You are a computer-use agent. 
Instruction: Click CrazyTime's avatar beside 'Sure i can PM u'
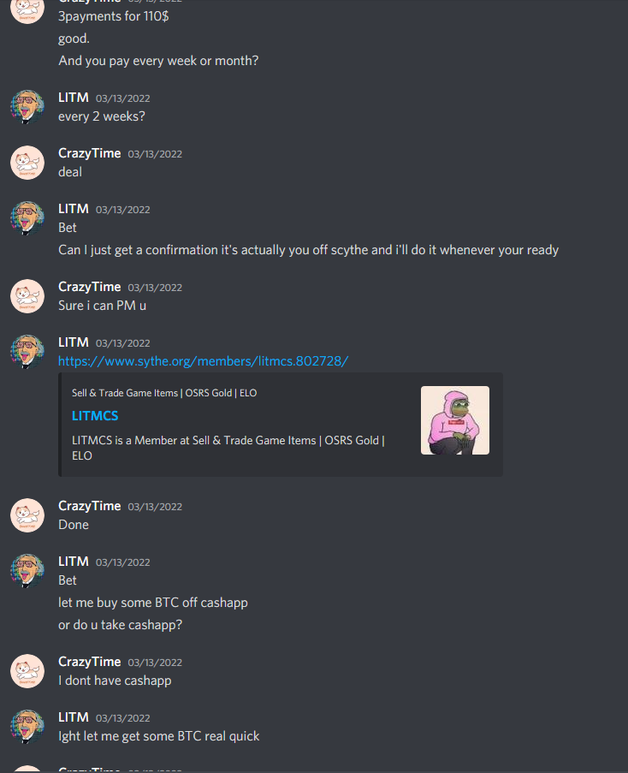point(27,296)
